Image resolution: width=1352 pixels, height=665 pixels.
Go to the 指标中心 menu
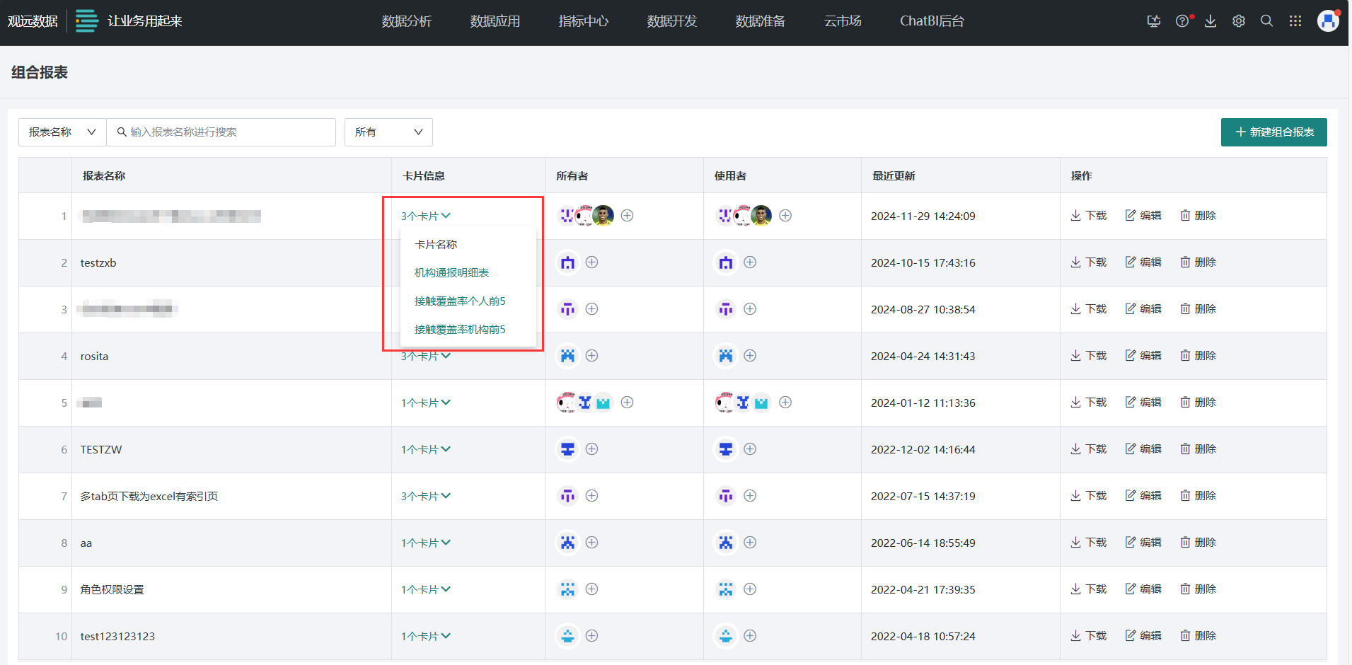pyautogui.click(x=583, y=21)
